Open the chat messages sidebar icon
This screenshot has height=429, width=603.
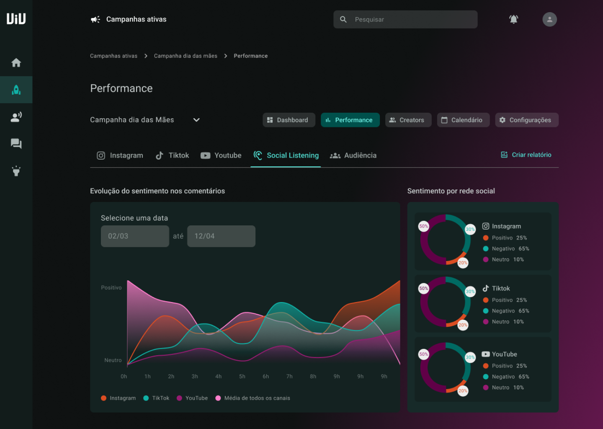click(x=16, y=144)
